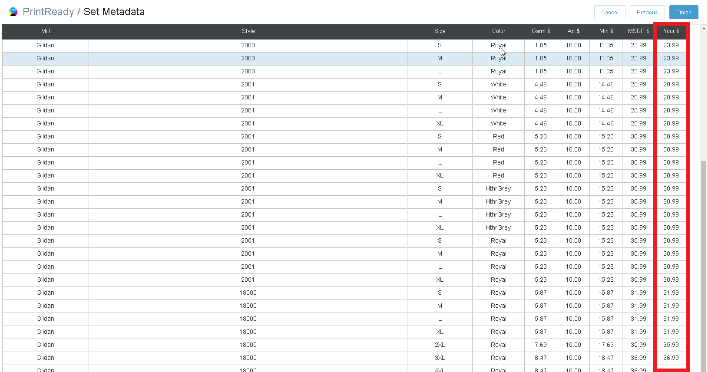
Task: Click the Finish button
Action: [684, 12]
